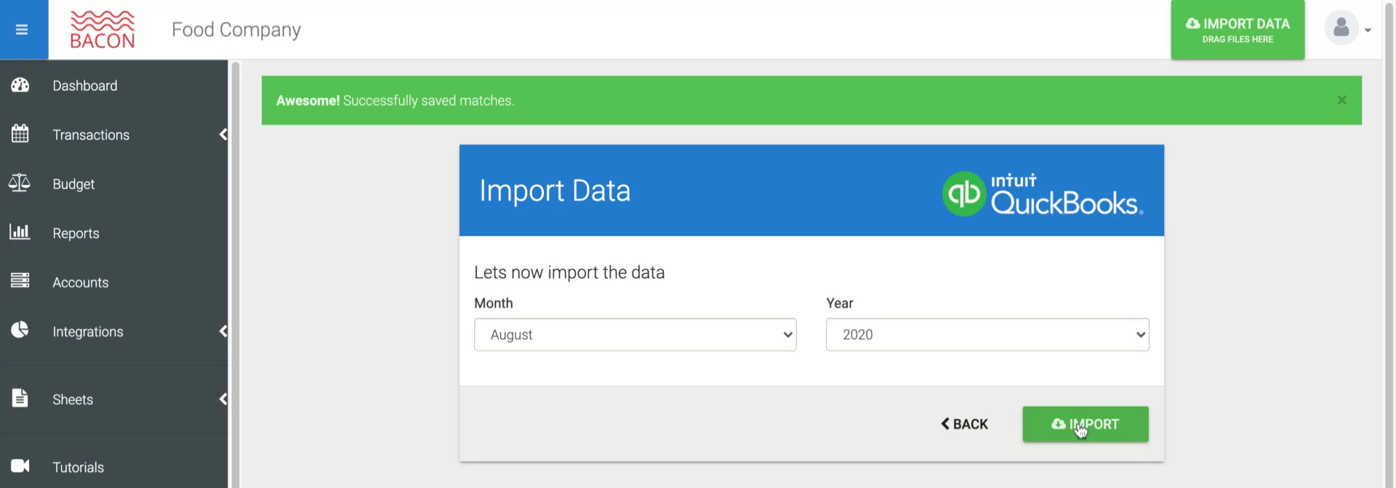Open the user avatar profile
Screen dimensions: 1396x488
[1341, 29]
